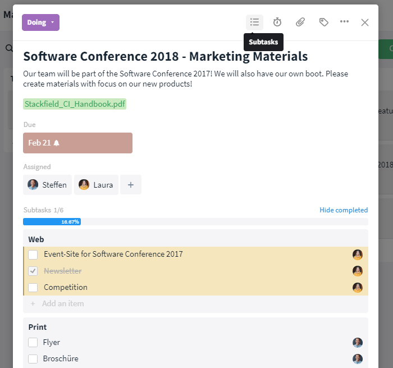This screenshot has height=368, width=393.
Task: Click the time tracking stopwatch icon
Action: tap(277, 22)
